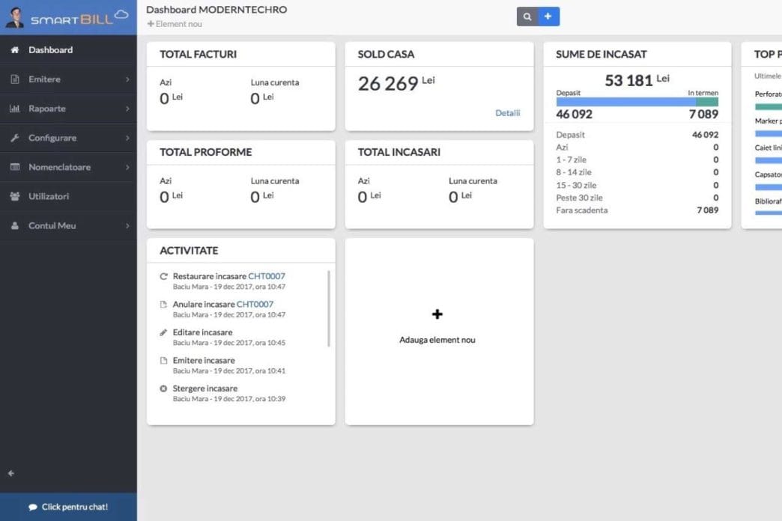Image resolution: width=782 pixels, height=521 pixels.
Task: Open CHT0007 link in Restaurare incasare entry
Action: pos(267,276)
